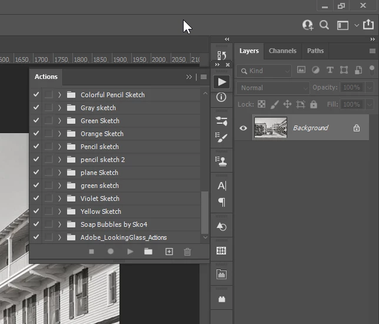Click the Opacity 100% field
Viewport: 379px width, 324px height.
(x=353, y=88)
